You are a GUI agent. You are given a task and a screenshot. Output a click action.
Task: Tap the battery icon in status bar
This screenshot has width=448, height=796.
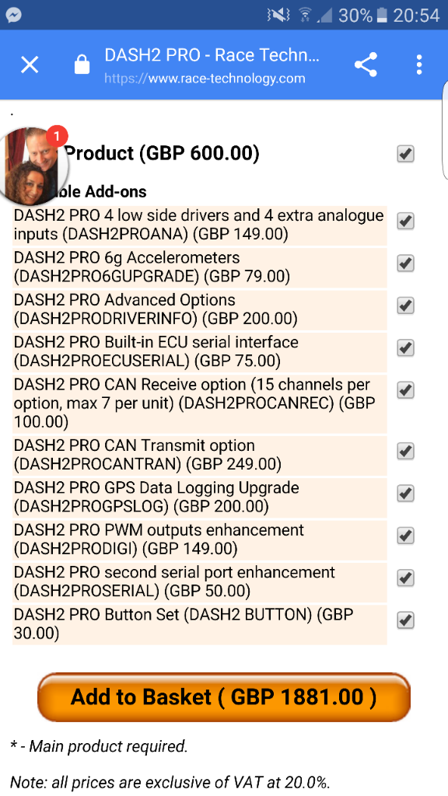coord(381,16)
